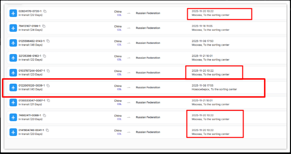This screenshot has width=291, height=154.
Task: Click airplane icon for shipment 0103787244-0047-1
Action: tap(13, 72)
